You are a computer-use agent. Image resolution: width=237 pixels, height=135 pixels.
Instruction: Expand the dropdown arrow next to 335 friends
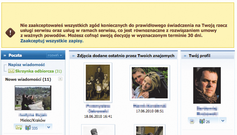point(48,127)
